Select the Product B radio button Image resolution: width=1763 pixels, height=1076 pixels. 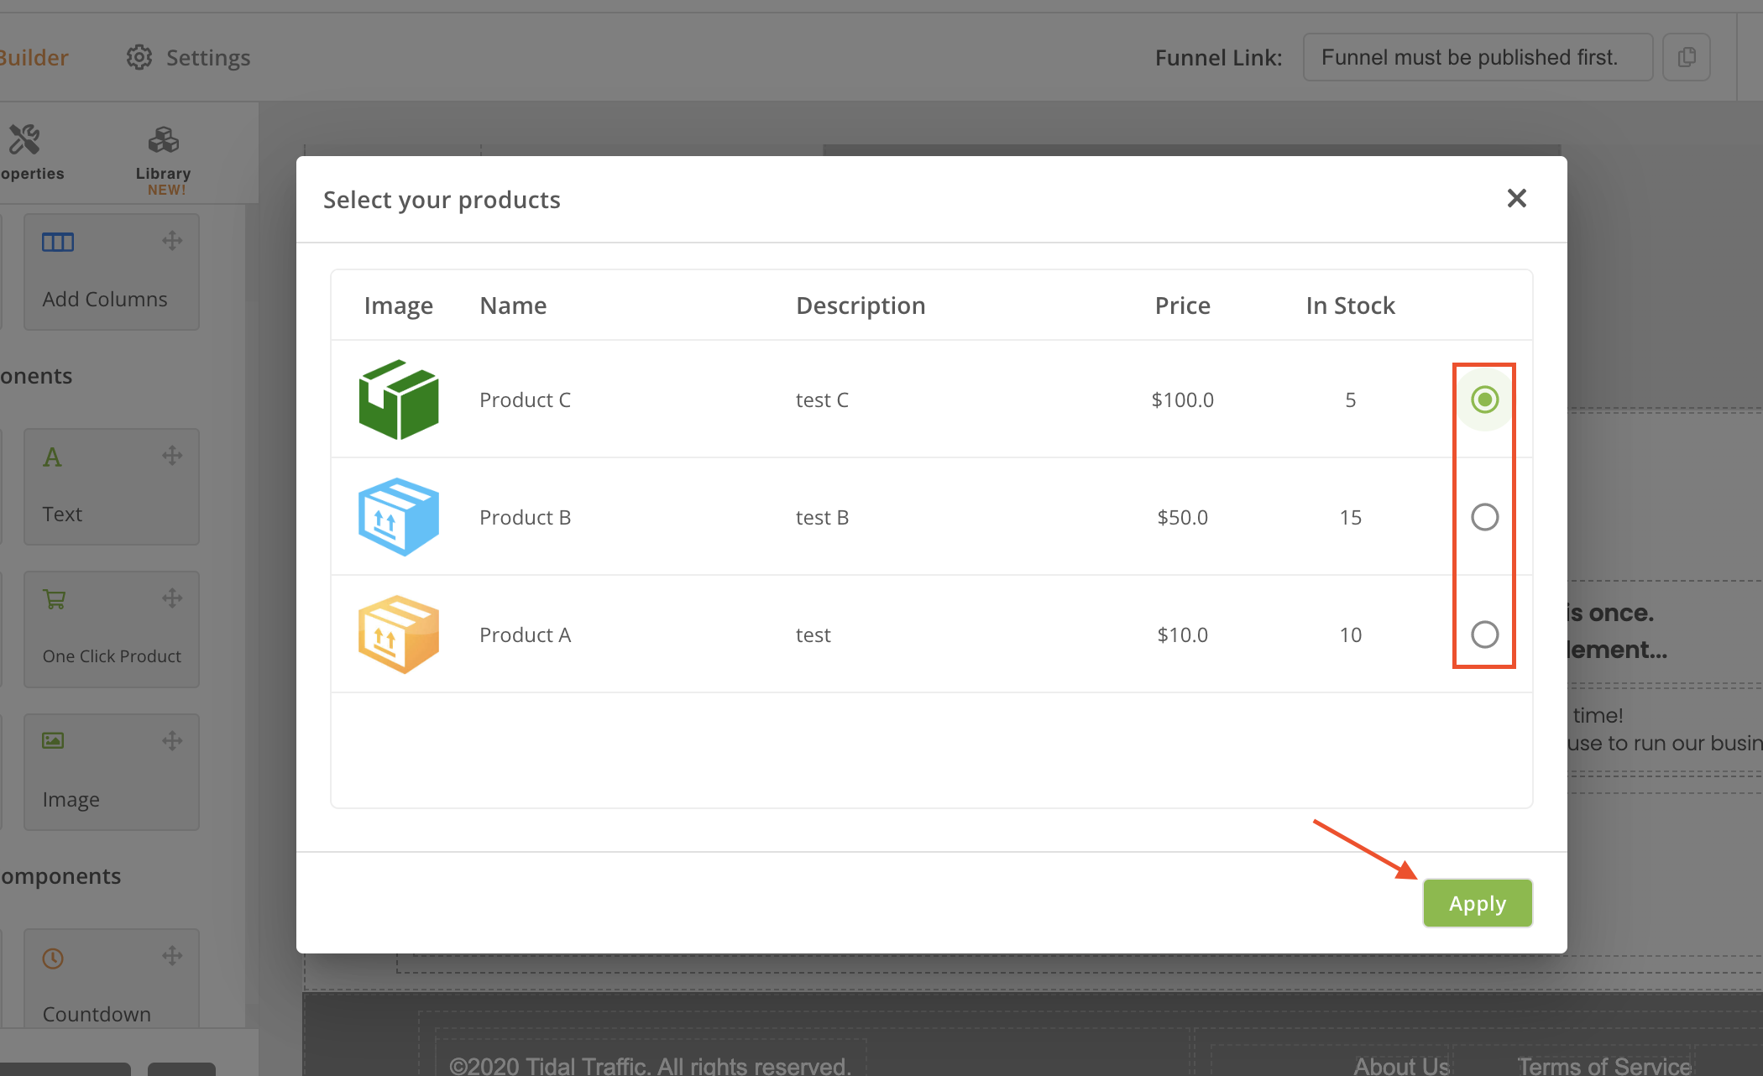[1484, 517]
